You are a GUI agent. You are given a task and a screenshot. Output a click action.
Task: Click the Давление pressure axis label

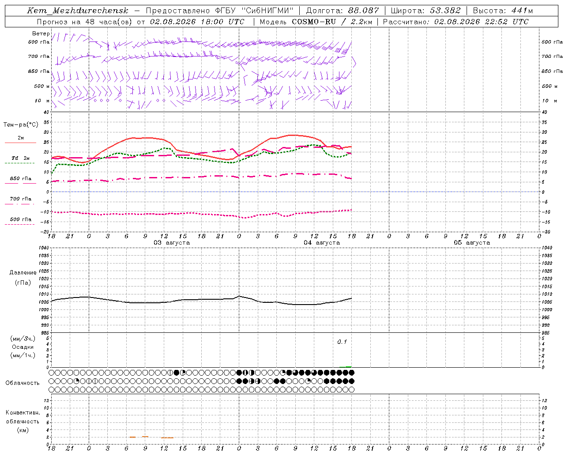(23, 273)
